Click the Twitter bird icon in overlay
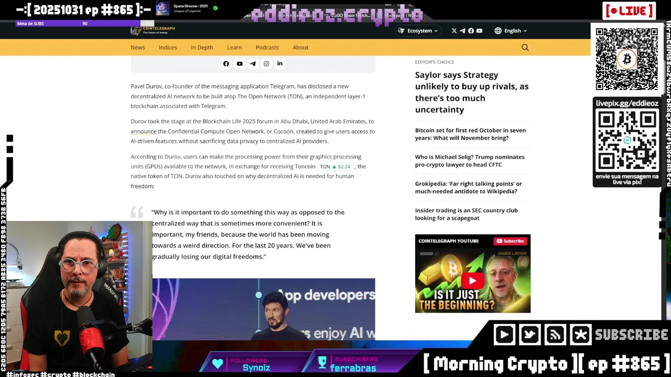Image resolution: width=671 pixels, height=377 pixels. [x=529, y=335]
